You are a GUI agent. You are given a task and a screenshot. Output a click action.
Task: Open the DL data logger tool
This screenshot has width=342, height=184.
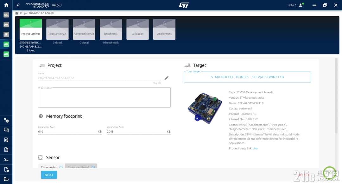[6, 15]
